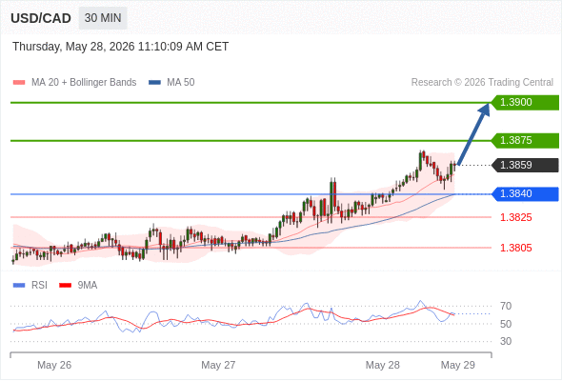This screenshot has width=562, height=381.
Task: Click the date line Thursday, May 28, 2026
Action: 120,47
